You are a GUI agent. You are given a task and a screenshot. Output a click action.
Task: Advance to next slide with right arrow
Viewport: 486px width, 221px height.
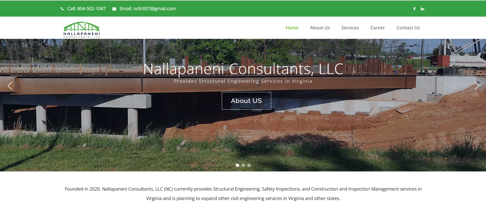476,86
